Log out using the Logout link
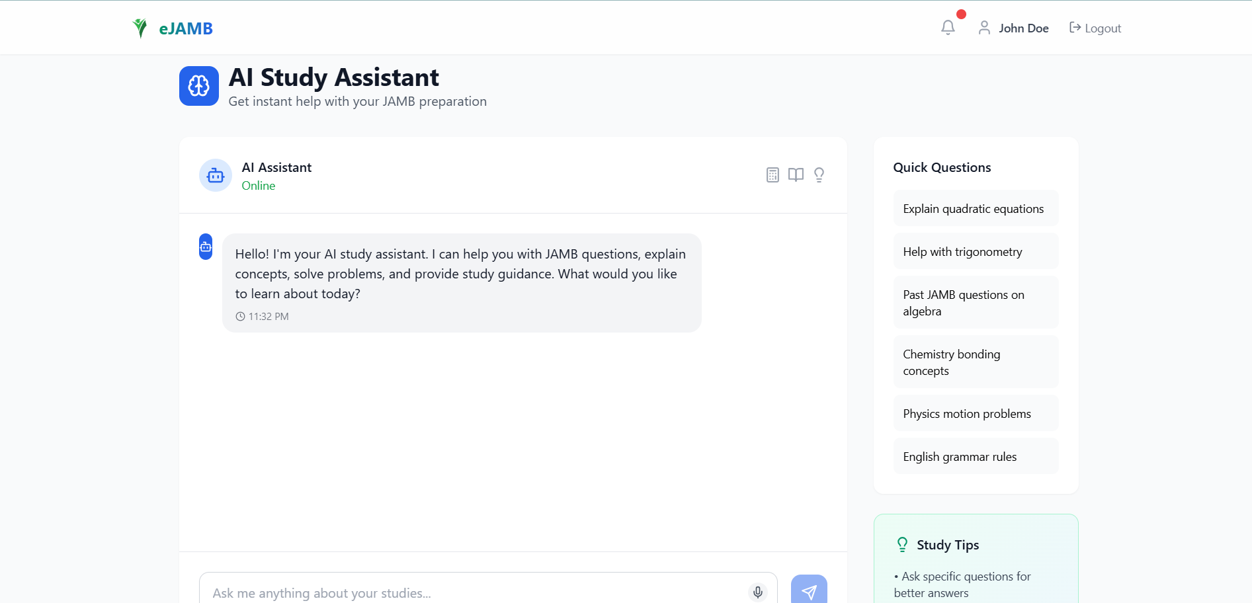The height and width of the screenshot is (603, 1252). click(x=1095, y=28)
